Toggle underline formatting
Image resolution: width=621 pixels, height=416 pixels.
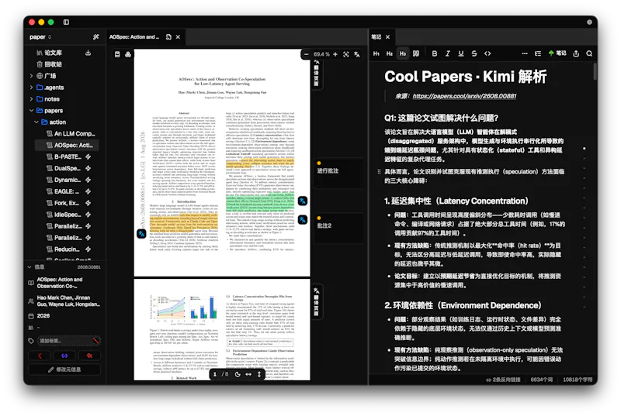click(x=461, y=53)
